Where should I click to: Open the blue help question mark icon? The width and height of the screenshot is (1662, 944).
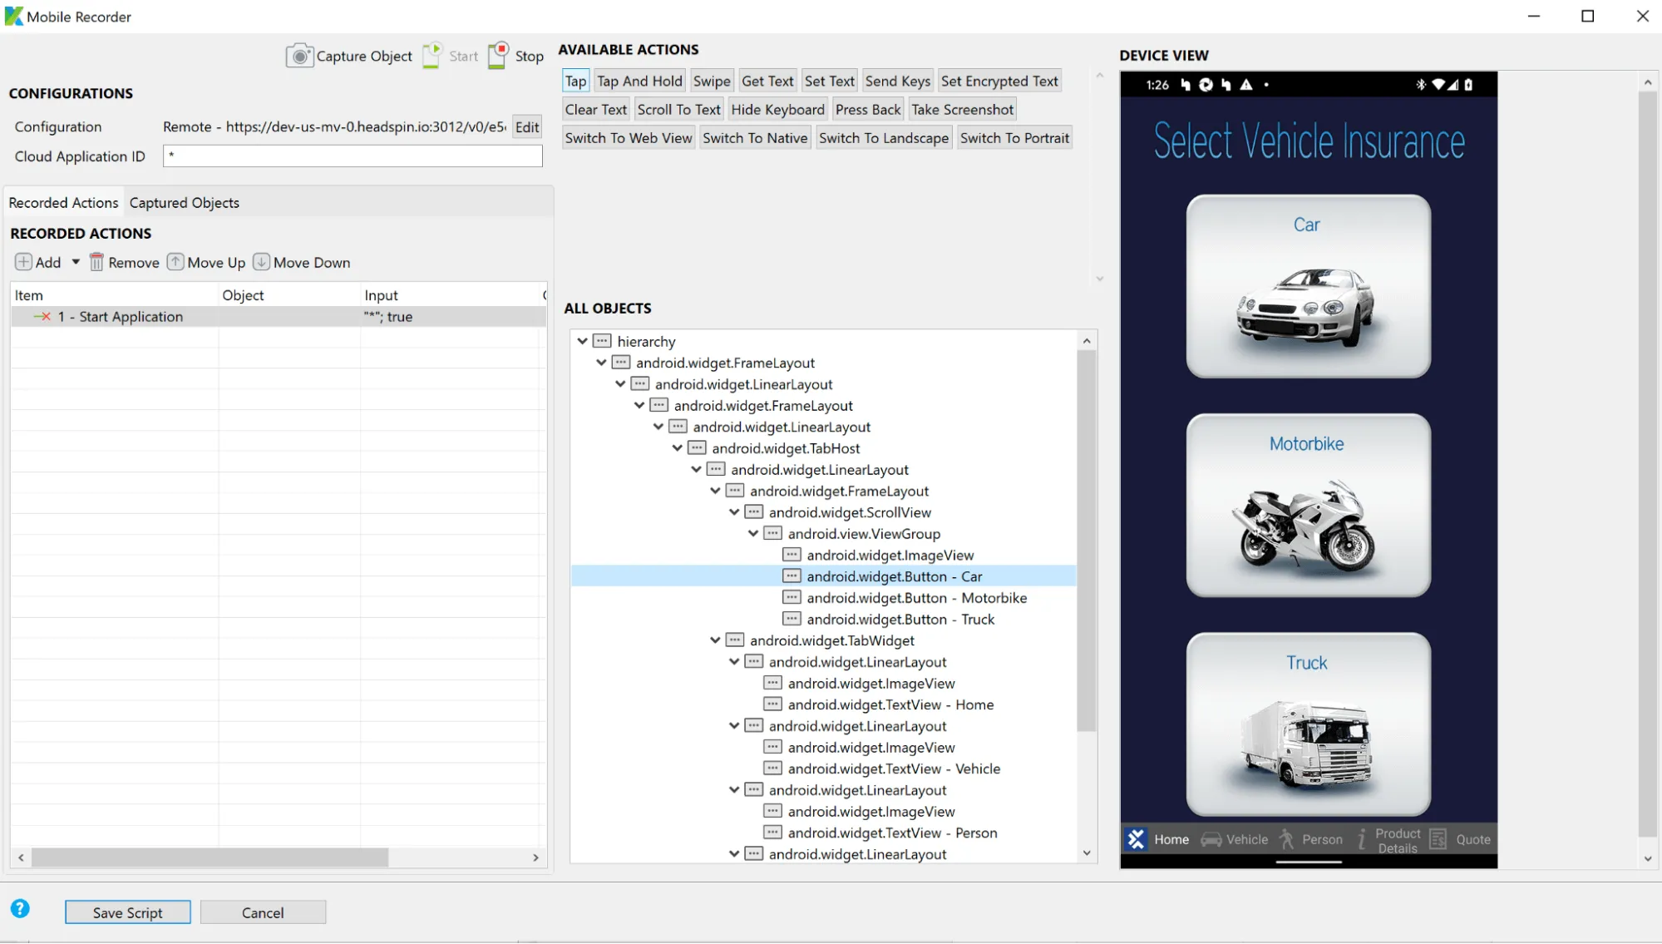(x=20, y=908)
